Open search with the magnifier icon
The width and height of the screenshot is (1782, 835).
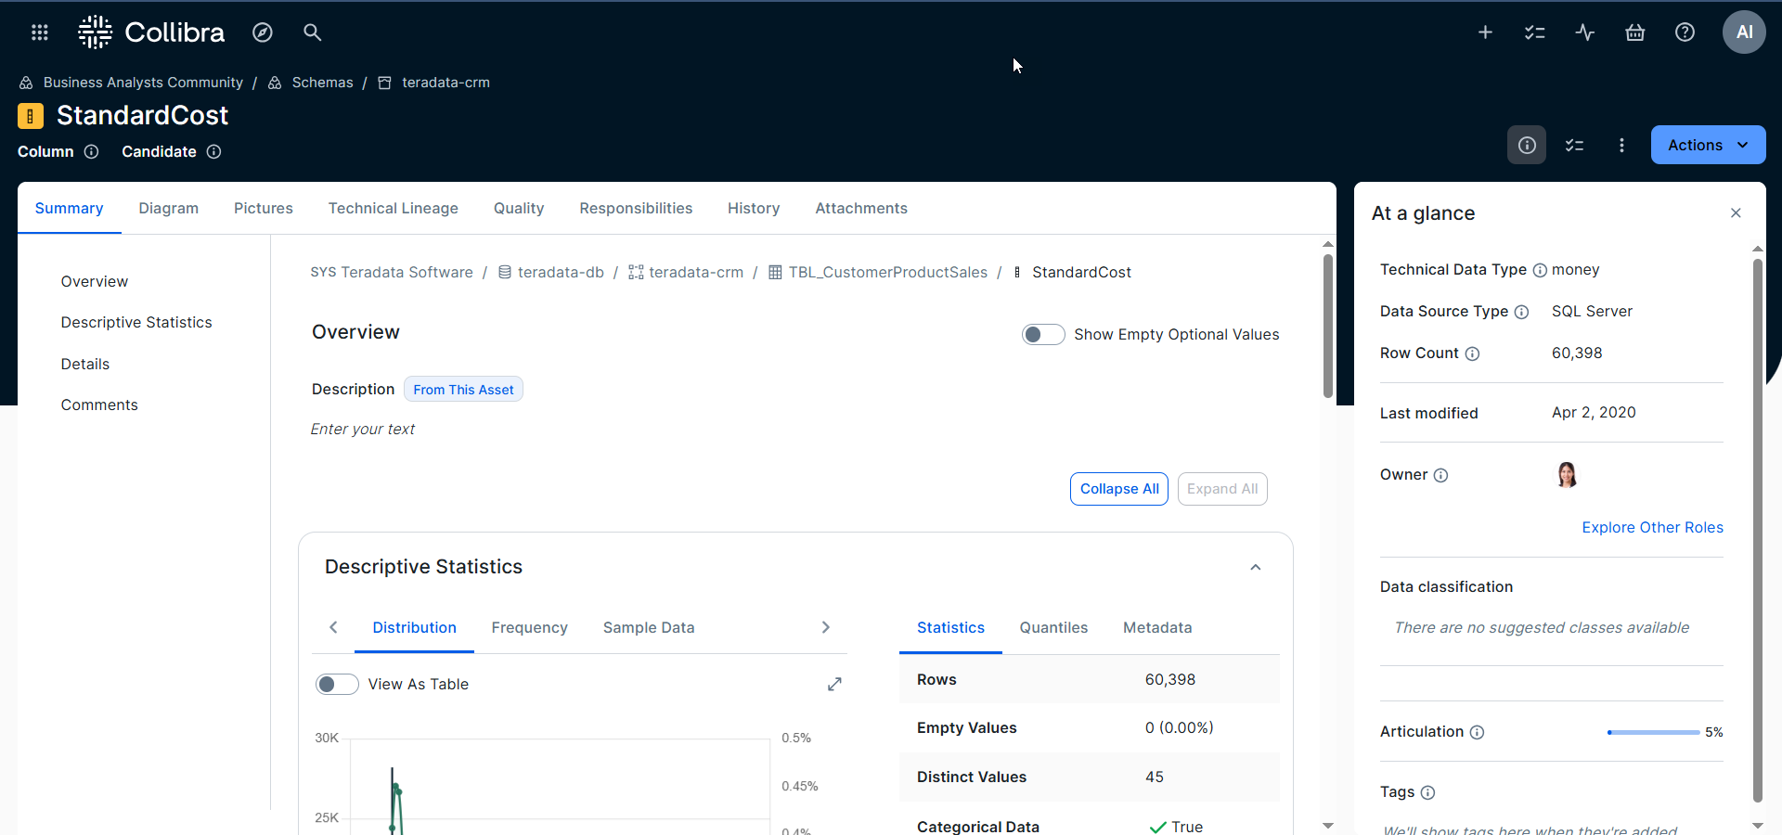312,32
